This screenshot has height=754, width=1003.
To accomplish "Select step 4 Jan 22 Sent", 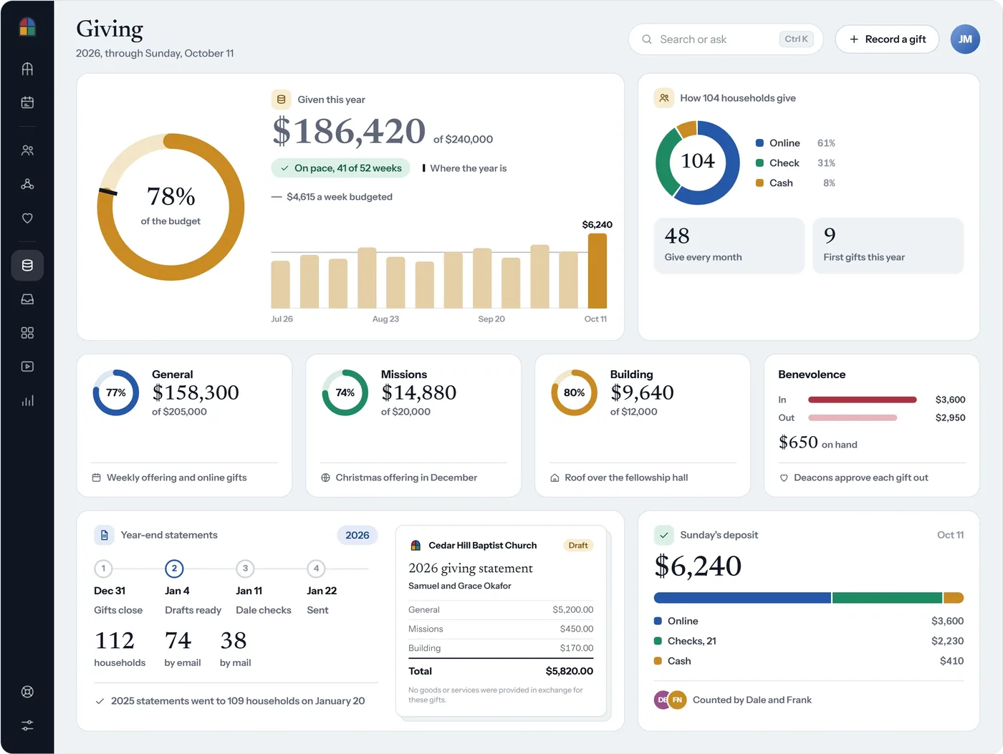I will [322, 589].
